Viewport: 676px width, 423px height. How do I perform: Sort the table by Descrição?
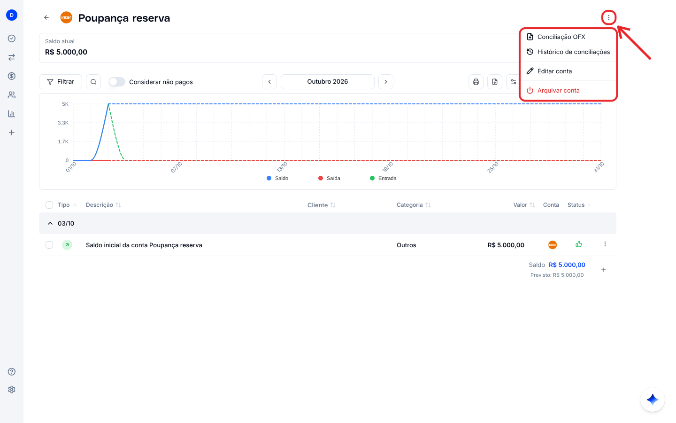[104, 205]
